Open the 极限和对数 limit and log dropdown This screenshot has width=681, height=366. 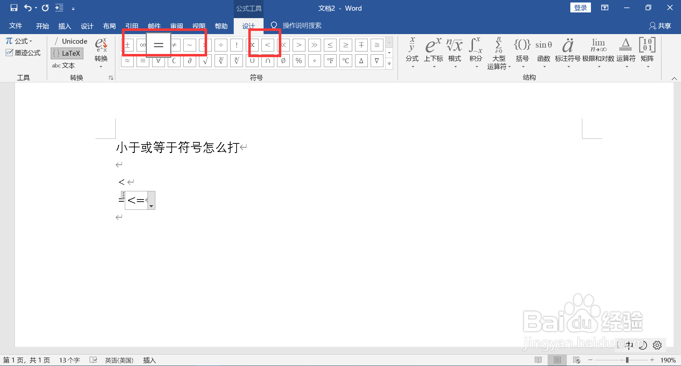(x=598, y=53)
